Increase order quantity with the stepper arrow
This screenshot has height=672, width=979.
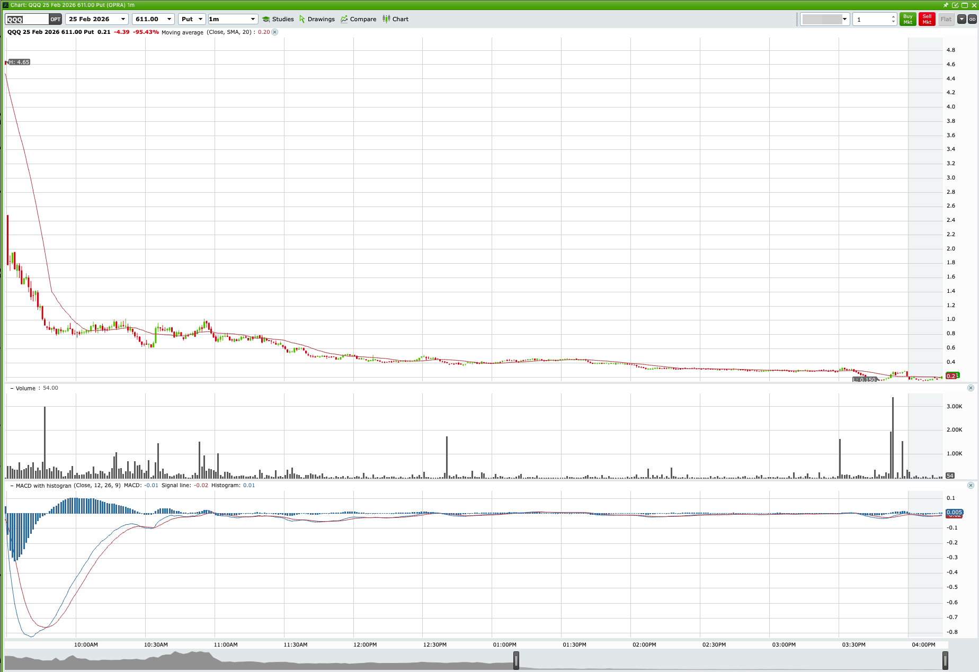893,16
